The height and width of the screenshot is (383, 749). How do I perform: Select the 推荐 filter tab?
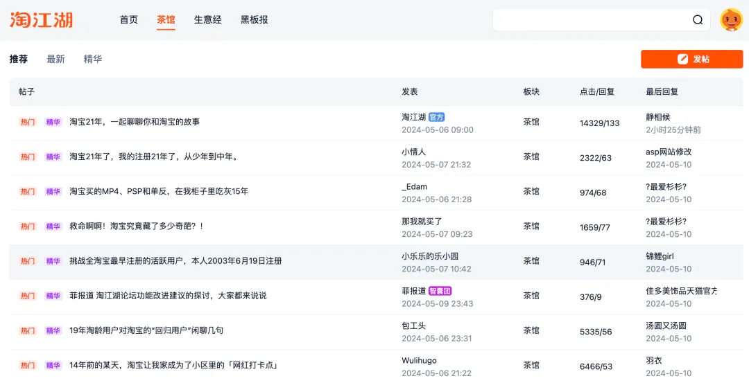(x=19, y=60)
